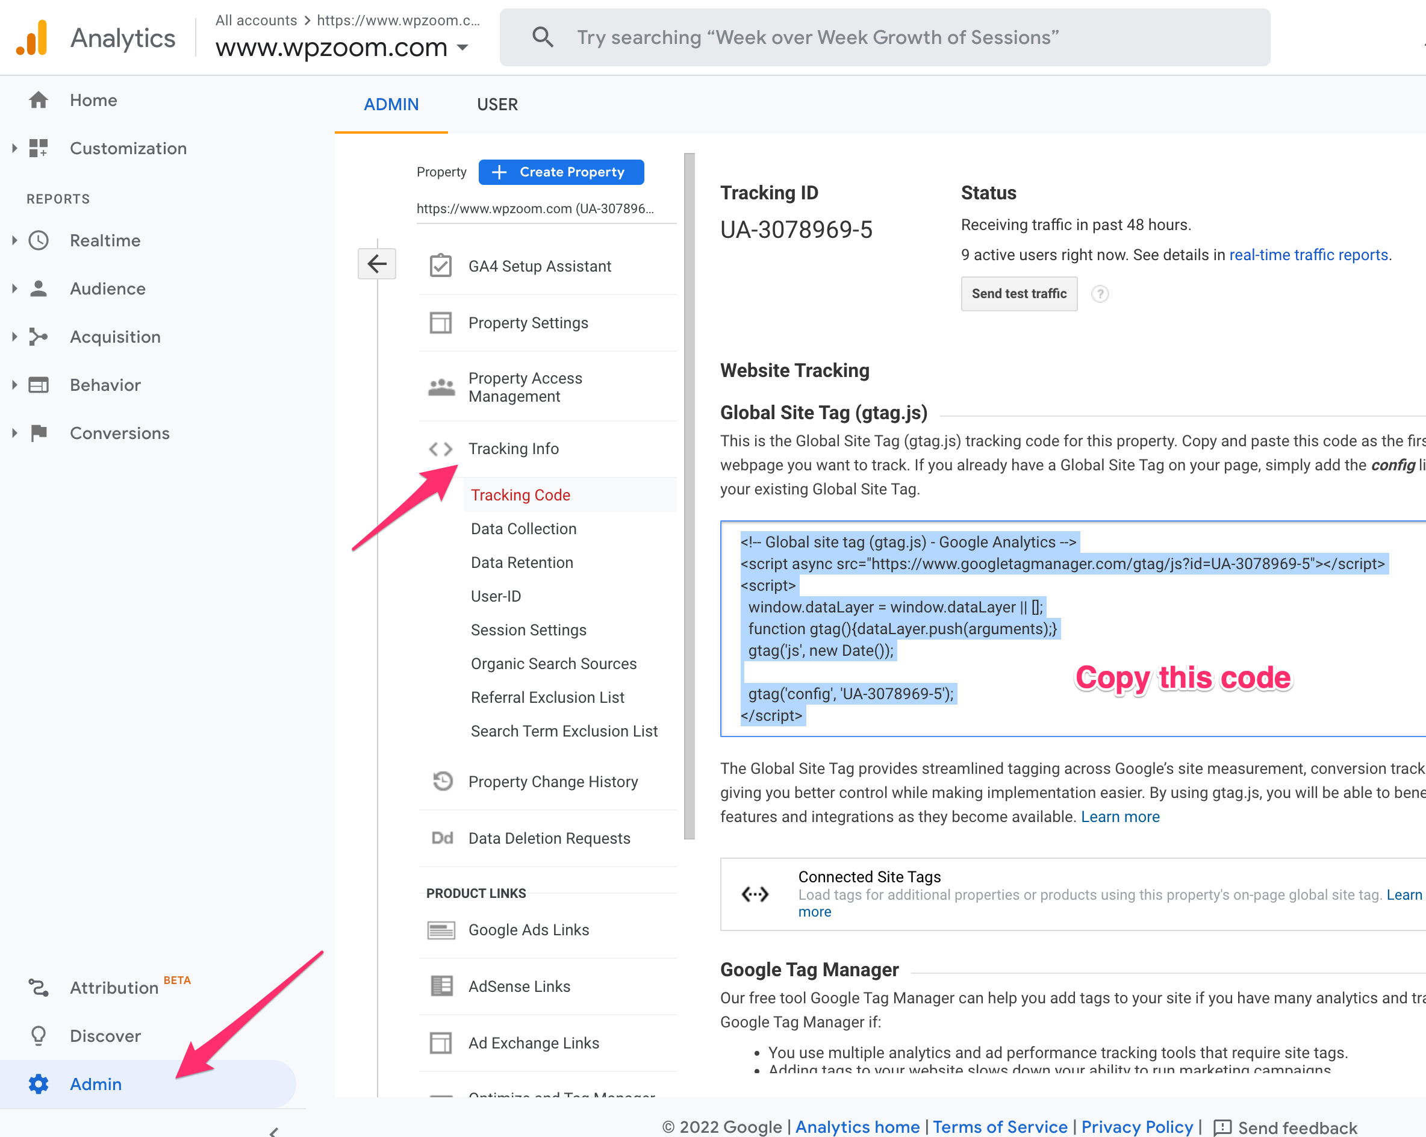Screen dimensions: 1426x1137
Task: Click the Admin gear icon
Action: tap(39, 1084)
